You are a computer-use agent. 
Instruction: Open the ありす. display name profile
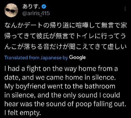(31, 7)
